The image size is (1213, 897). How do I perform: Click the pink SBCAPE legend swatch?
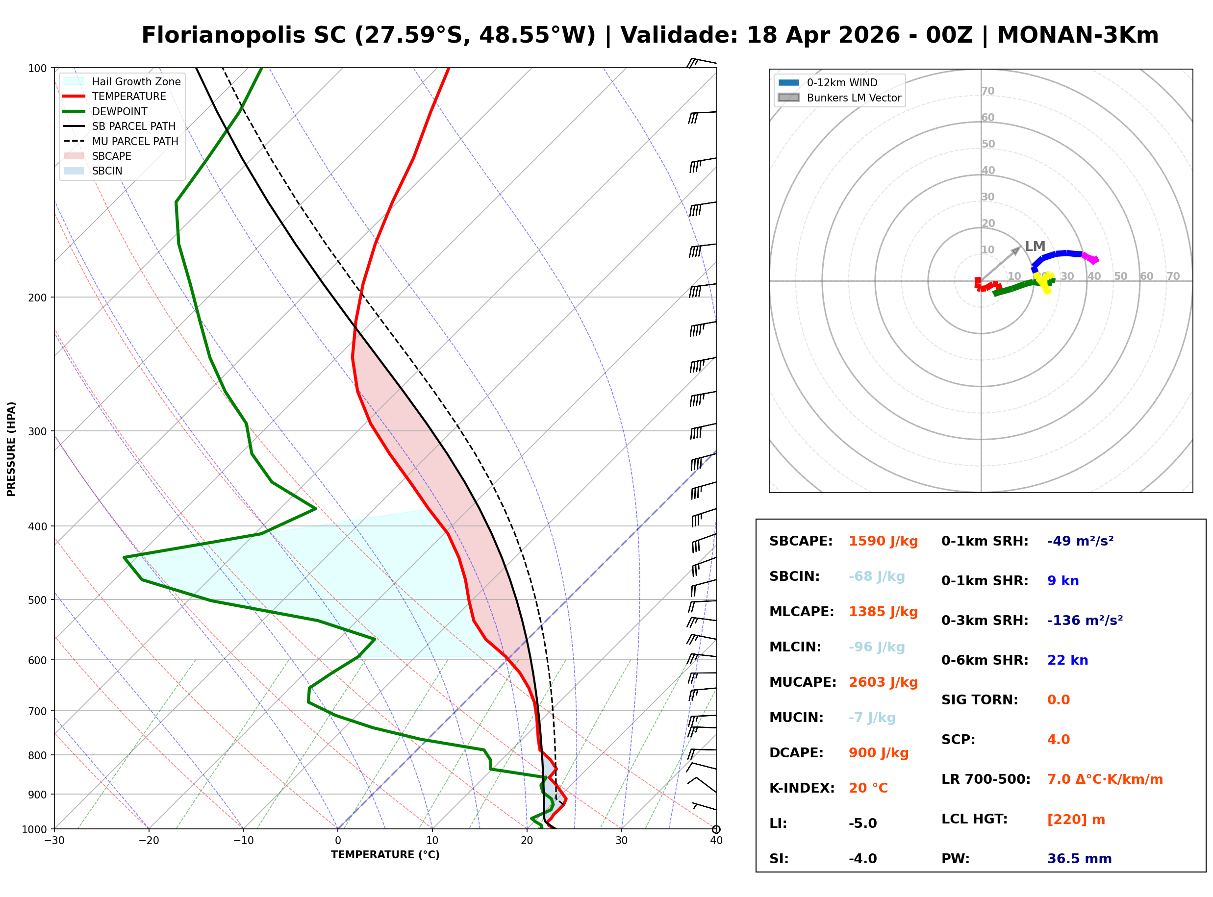74,156
